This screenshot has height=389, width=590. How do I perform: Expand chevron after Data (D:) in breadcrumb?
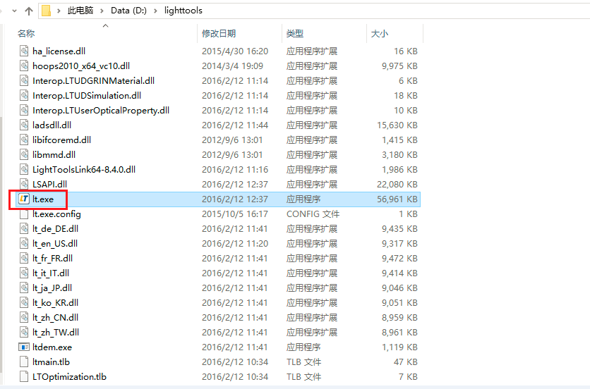pyautogui.click(x=155, y=11)
